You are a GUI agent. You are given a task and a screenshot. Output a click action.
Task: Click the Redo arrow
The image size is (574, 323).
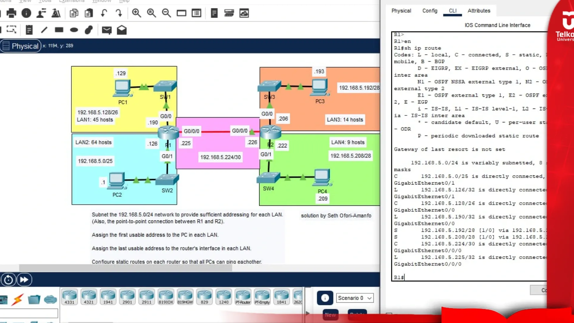point(119,13)
